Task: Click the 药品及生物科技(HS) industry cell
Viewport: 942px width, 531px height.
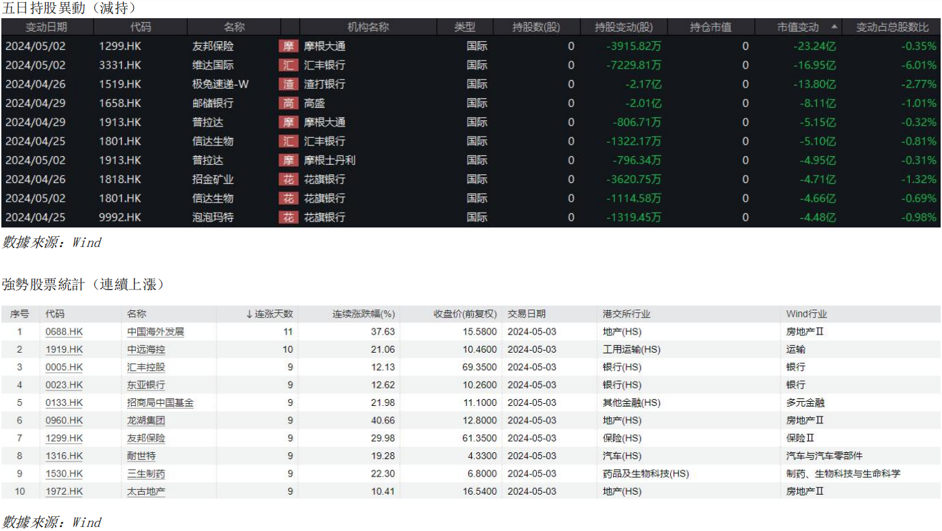Action: pos(646,474)
